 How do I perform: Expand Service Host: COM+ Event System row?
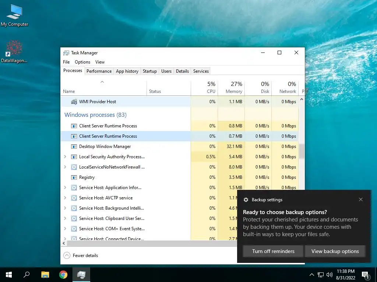pyautogui.click(x=65, y=229)
